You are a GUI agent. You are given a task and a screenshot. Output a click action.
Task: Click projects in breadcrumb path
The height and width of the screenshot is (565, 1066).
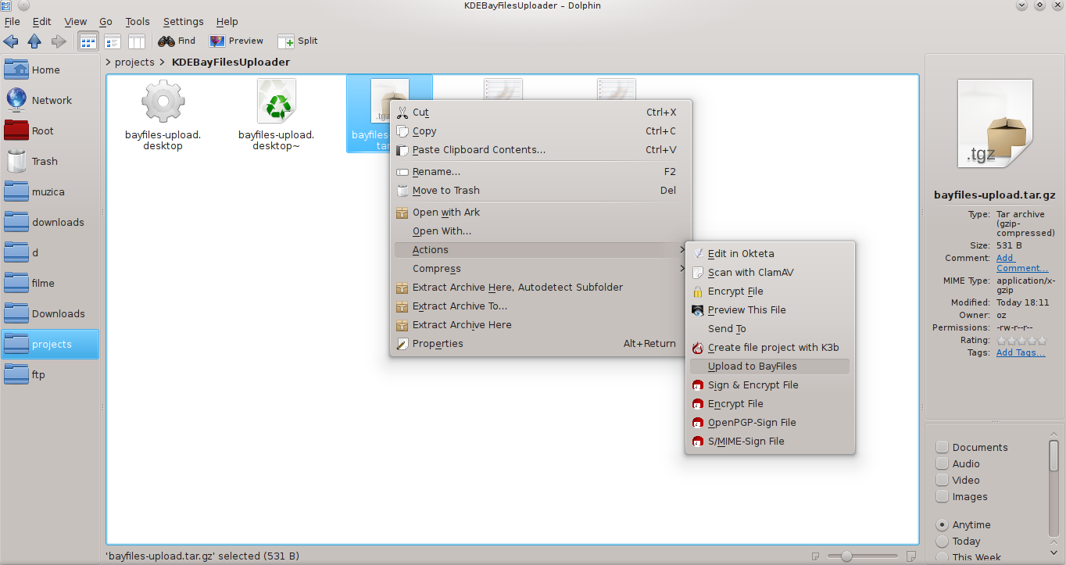134,62
